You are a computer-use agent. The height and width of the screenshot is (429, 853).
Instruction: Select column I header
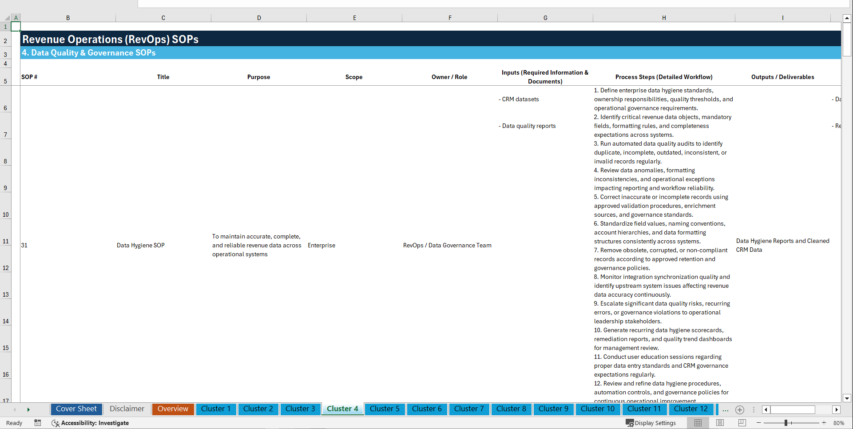pyautogui.click(x=783, y=18)
